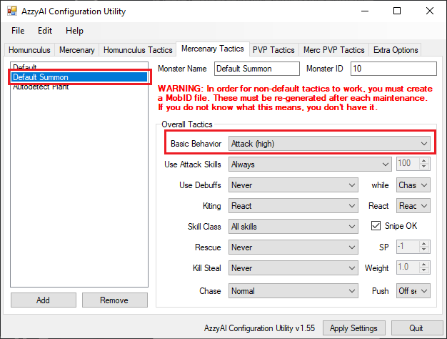Expand the Push dropdown
Viewport: 447px width, 339px height.
pos(413,291)
